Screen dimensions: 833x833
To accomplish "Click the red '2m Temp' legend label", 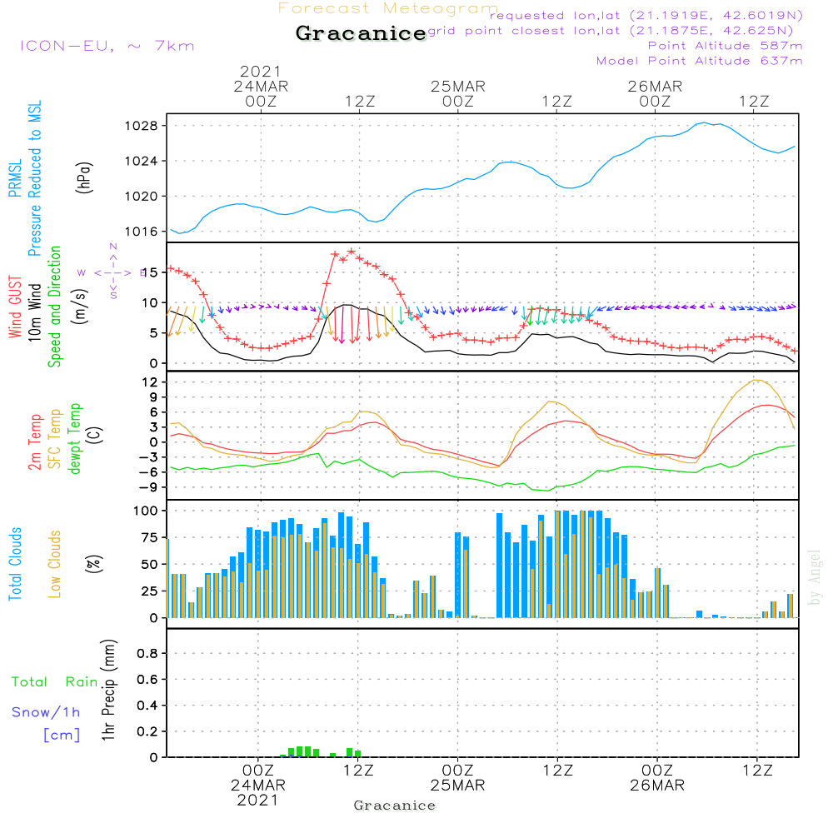I will 34,442.
